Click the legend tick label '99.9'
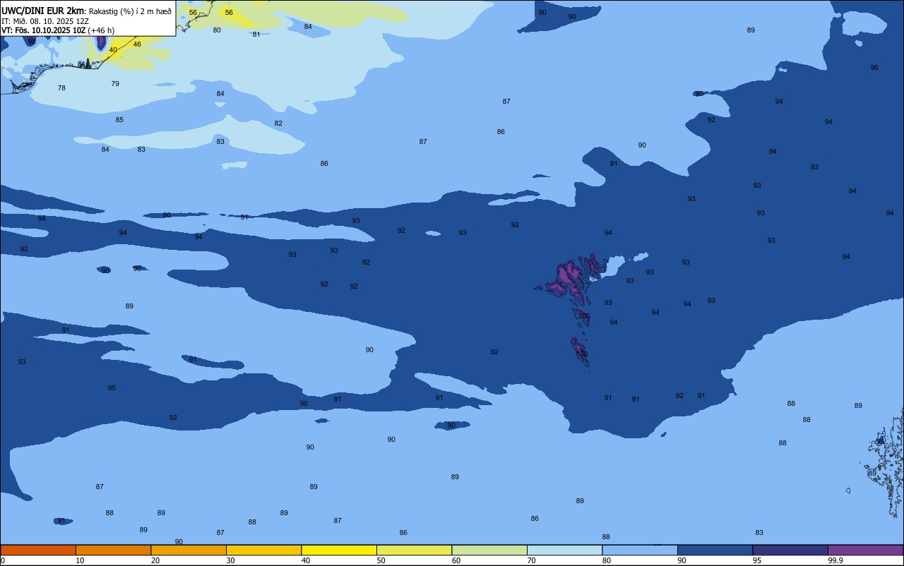Viewport: 904px width, 566px height. coord(835,560)
